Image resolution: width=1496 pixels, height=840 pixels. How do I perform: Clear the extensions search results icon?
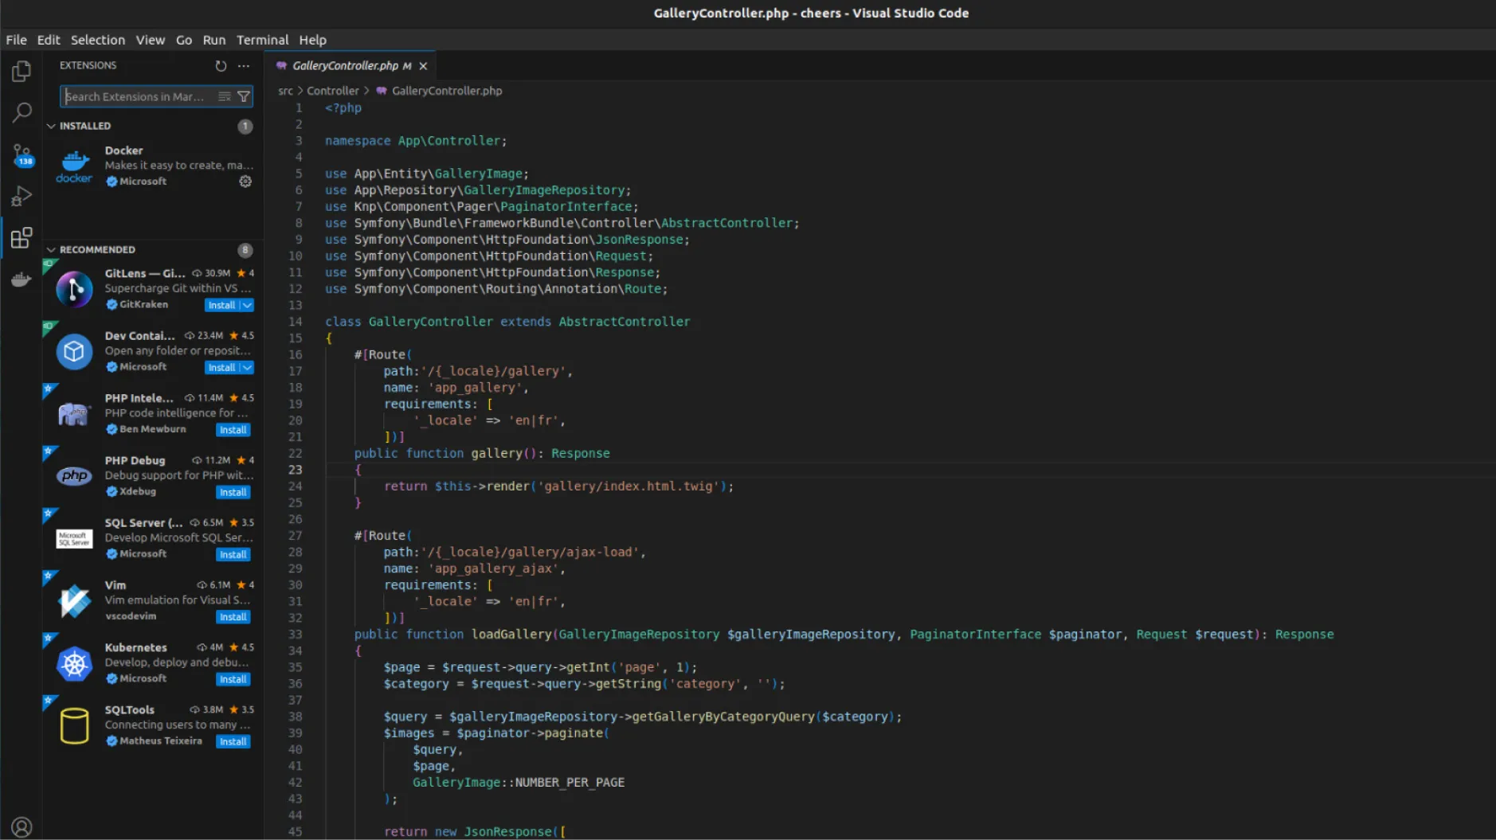(x=225, y=96)
